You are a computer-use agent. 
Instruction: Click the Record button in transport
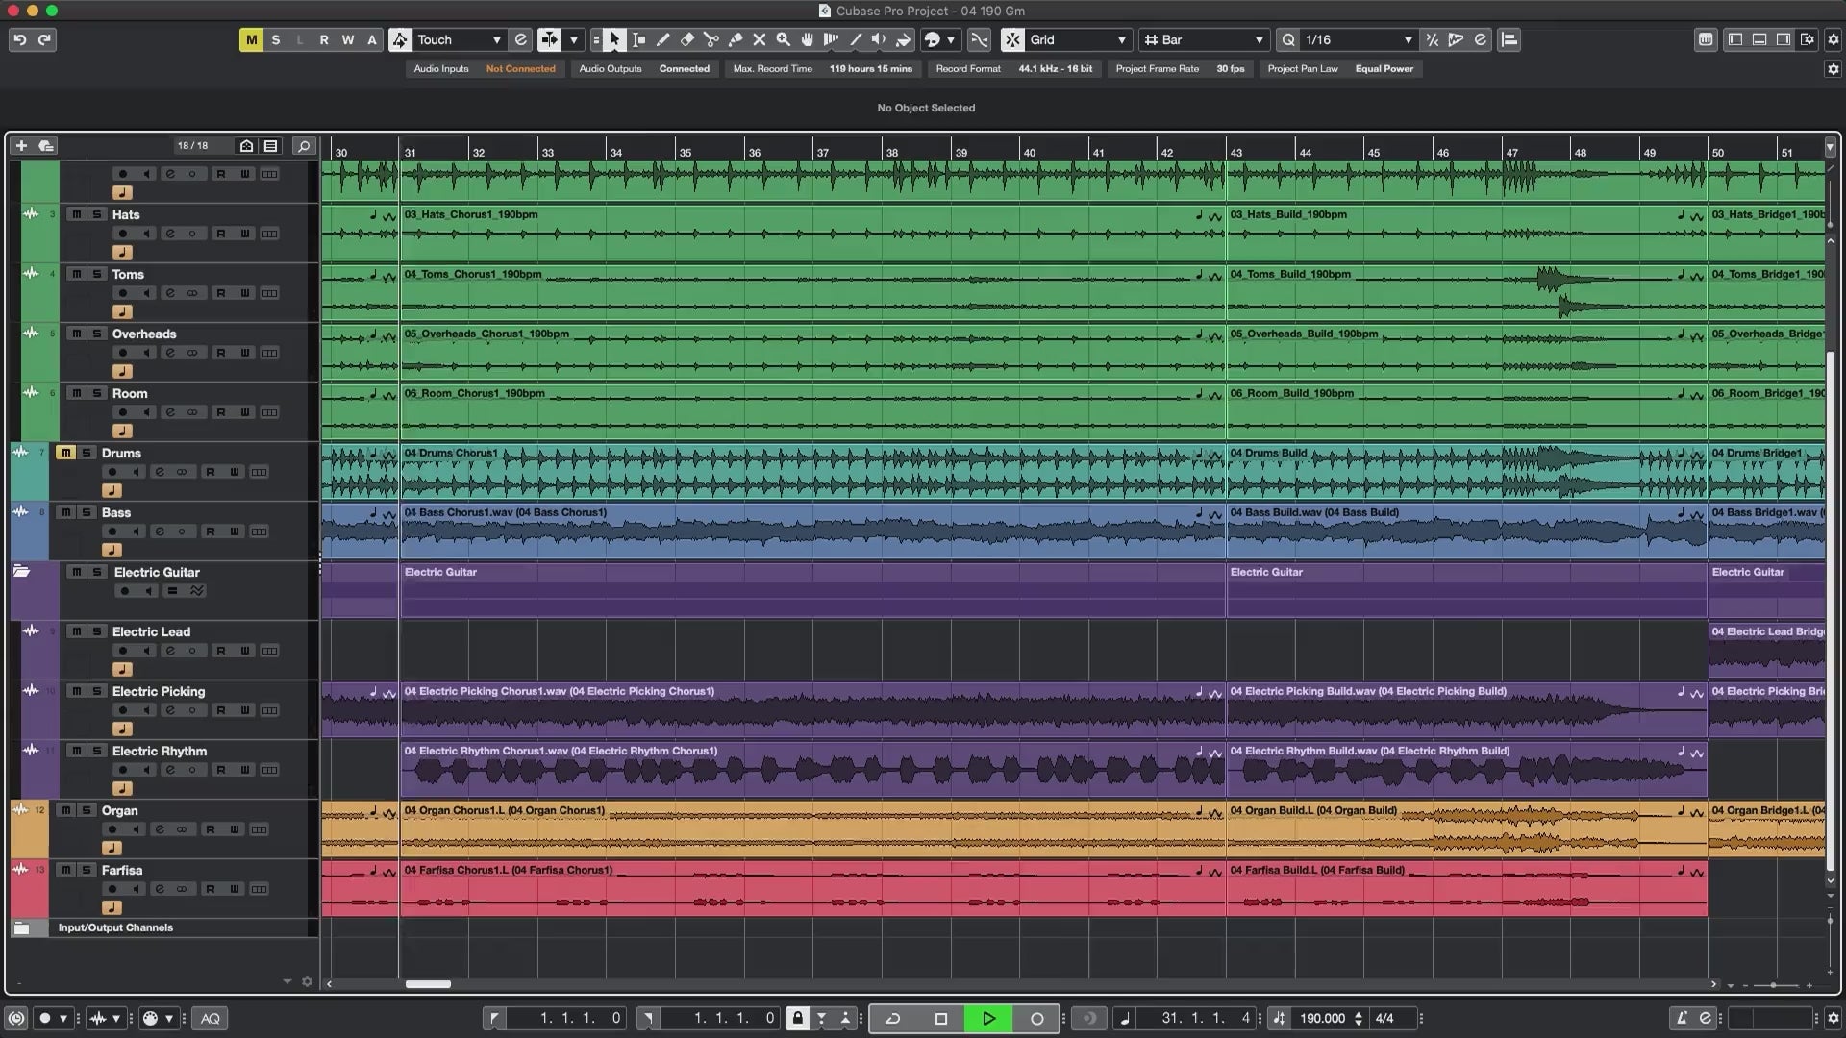pos(1036,1018)
